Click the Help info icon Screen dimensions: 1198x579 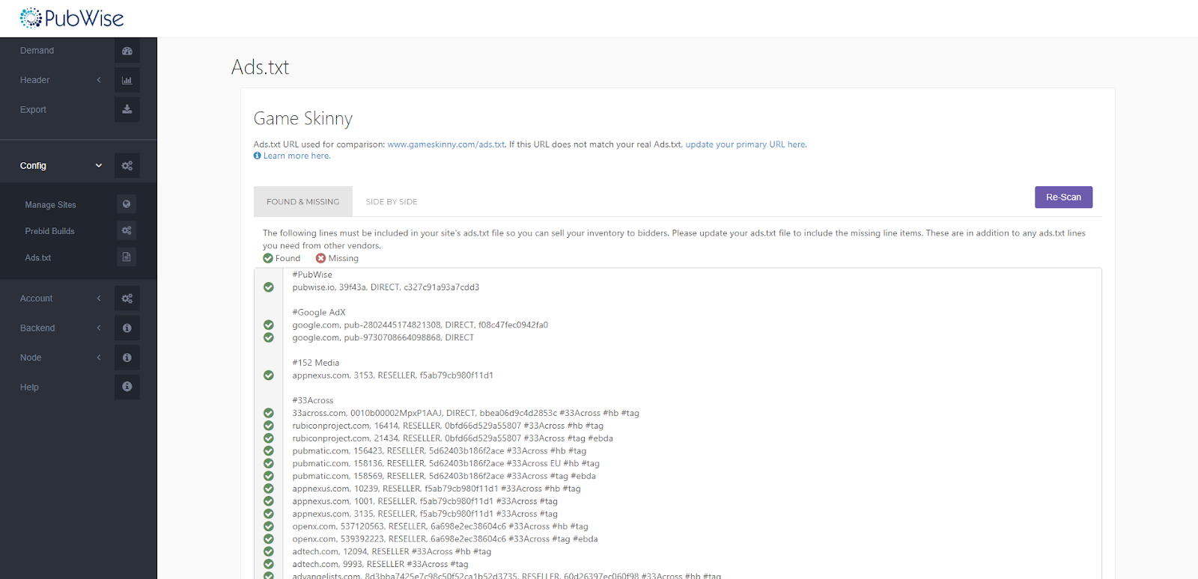click(x=127, y=387)
